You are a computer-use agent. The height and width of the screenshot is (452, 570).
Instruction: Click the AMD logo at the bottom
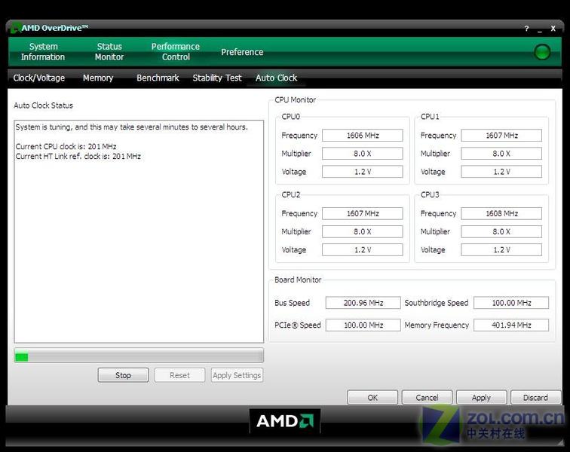click(x=285, y=421)
